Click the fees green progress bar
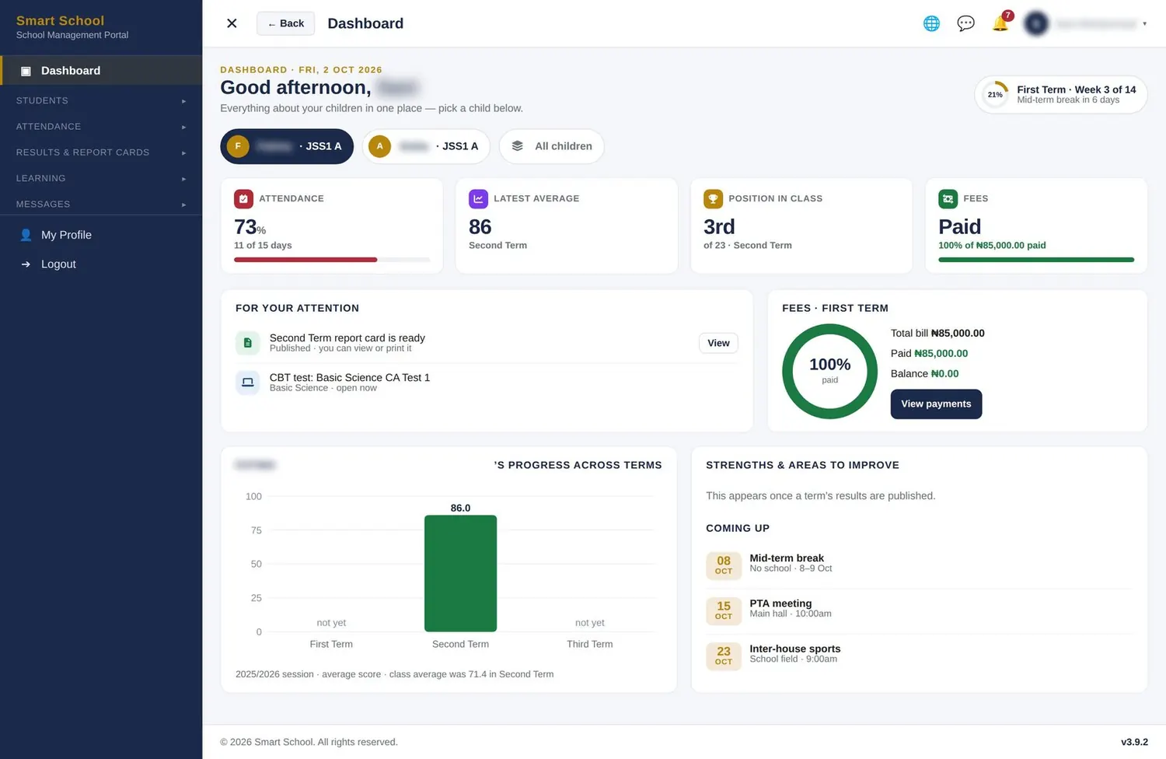 pos(1036,260)
